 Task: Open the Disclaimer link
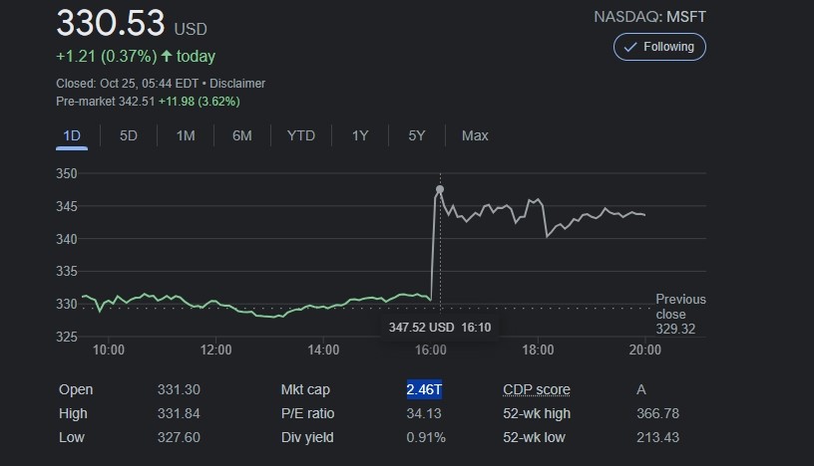237,84
